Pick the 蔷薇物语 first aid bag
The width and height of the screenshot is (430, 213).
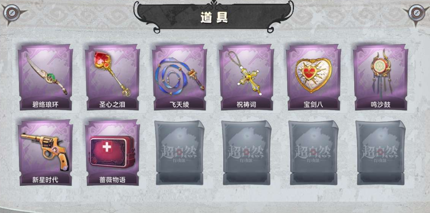click(x=113, y=152)
